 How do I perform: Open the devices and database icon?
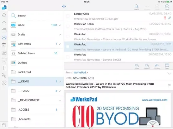pyautogui.click(x=4, y=75)
